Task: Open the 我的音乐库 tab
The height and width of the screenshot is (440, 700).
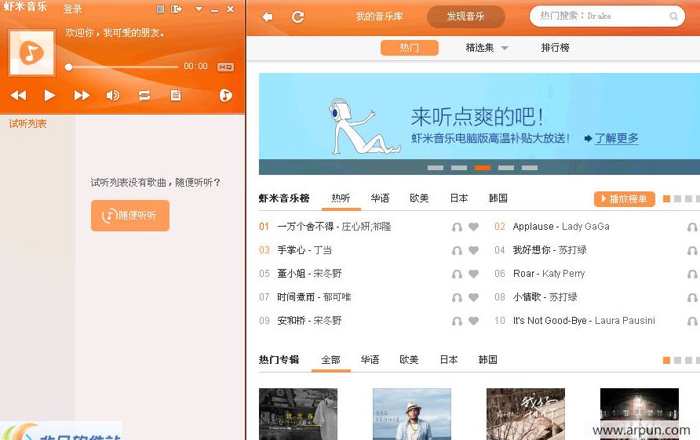Action: coord(379,16)
